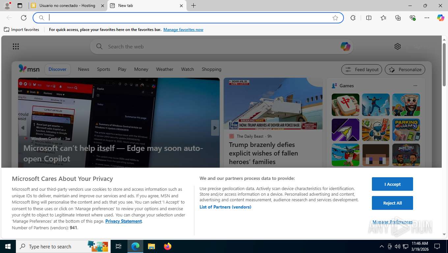This screenshot has height=253, width=448.
Task: Show the next carousel story arrow
Action: pos(215,127)
